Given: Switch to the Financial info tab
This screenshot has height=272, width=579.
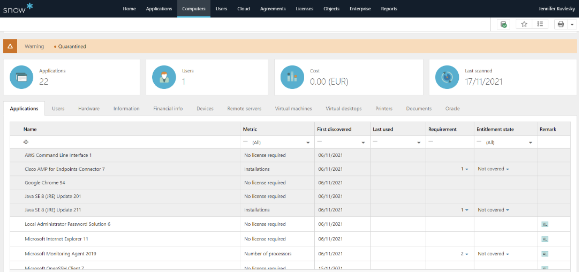Looking at the screenshot, I should 168,109.
